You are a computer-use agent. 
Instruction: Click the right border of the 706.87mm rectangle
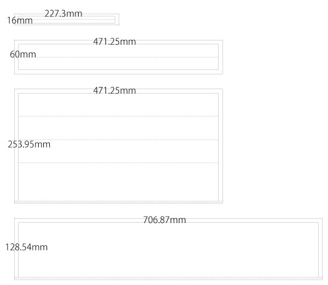click(x=320, y=249)
